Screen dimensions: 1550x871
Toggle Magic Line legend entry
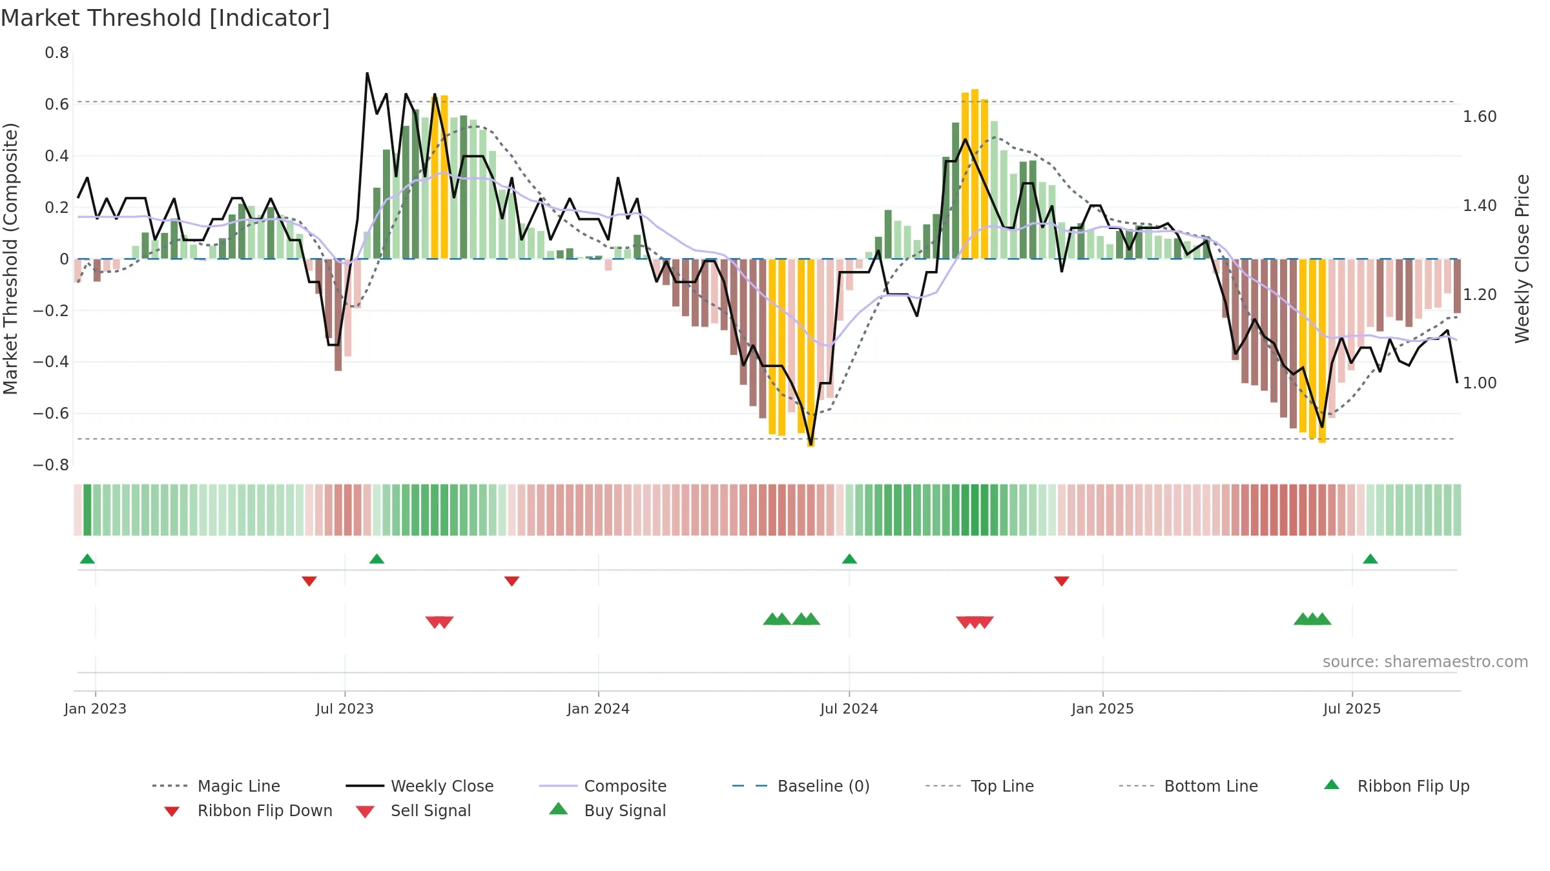tap(216, 786)
